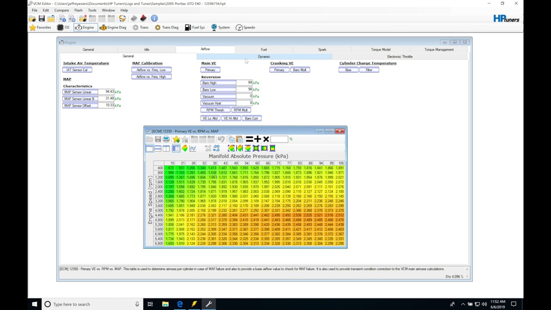551x310 pixels.
Task: Select the Electronic Throttle sub-tab
Action: point(399,56)
